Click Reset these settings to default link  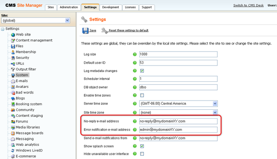128,31
